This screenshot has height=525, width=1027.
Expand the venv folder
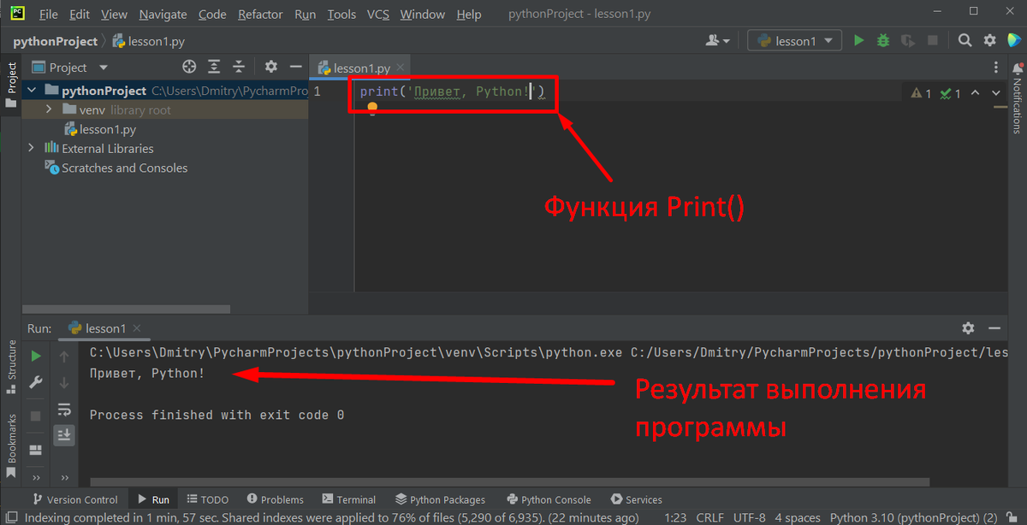[49, 109]
